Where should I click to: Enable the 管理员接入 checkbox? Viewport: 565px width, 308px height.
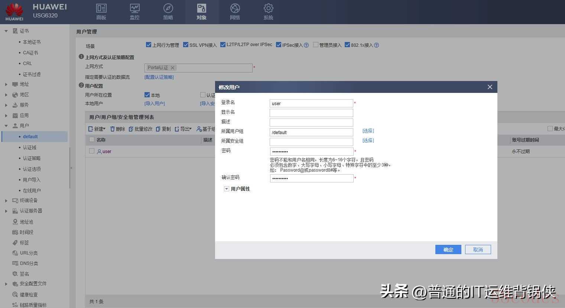pyautogui.click(x=315, y=45)
